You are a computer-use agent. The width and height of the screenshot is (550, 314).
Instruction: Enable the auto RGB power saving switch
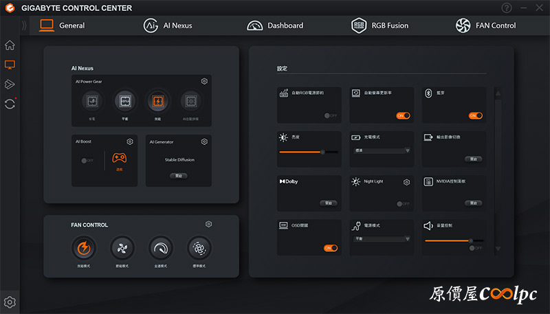(331, 115)
